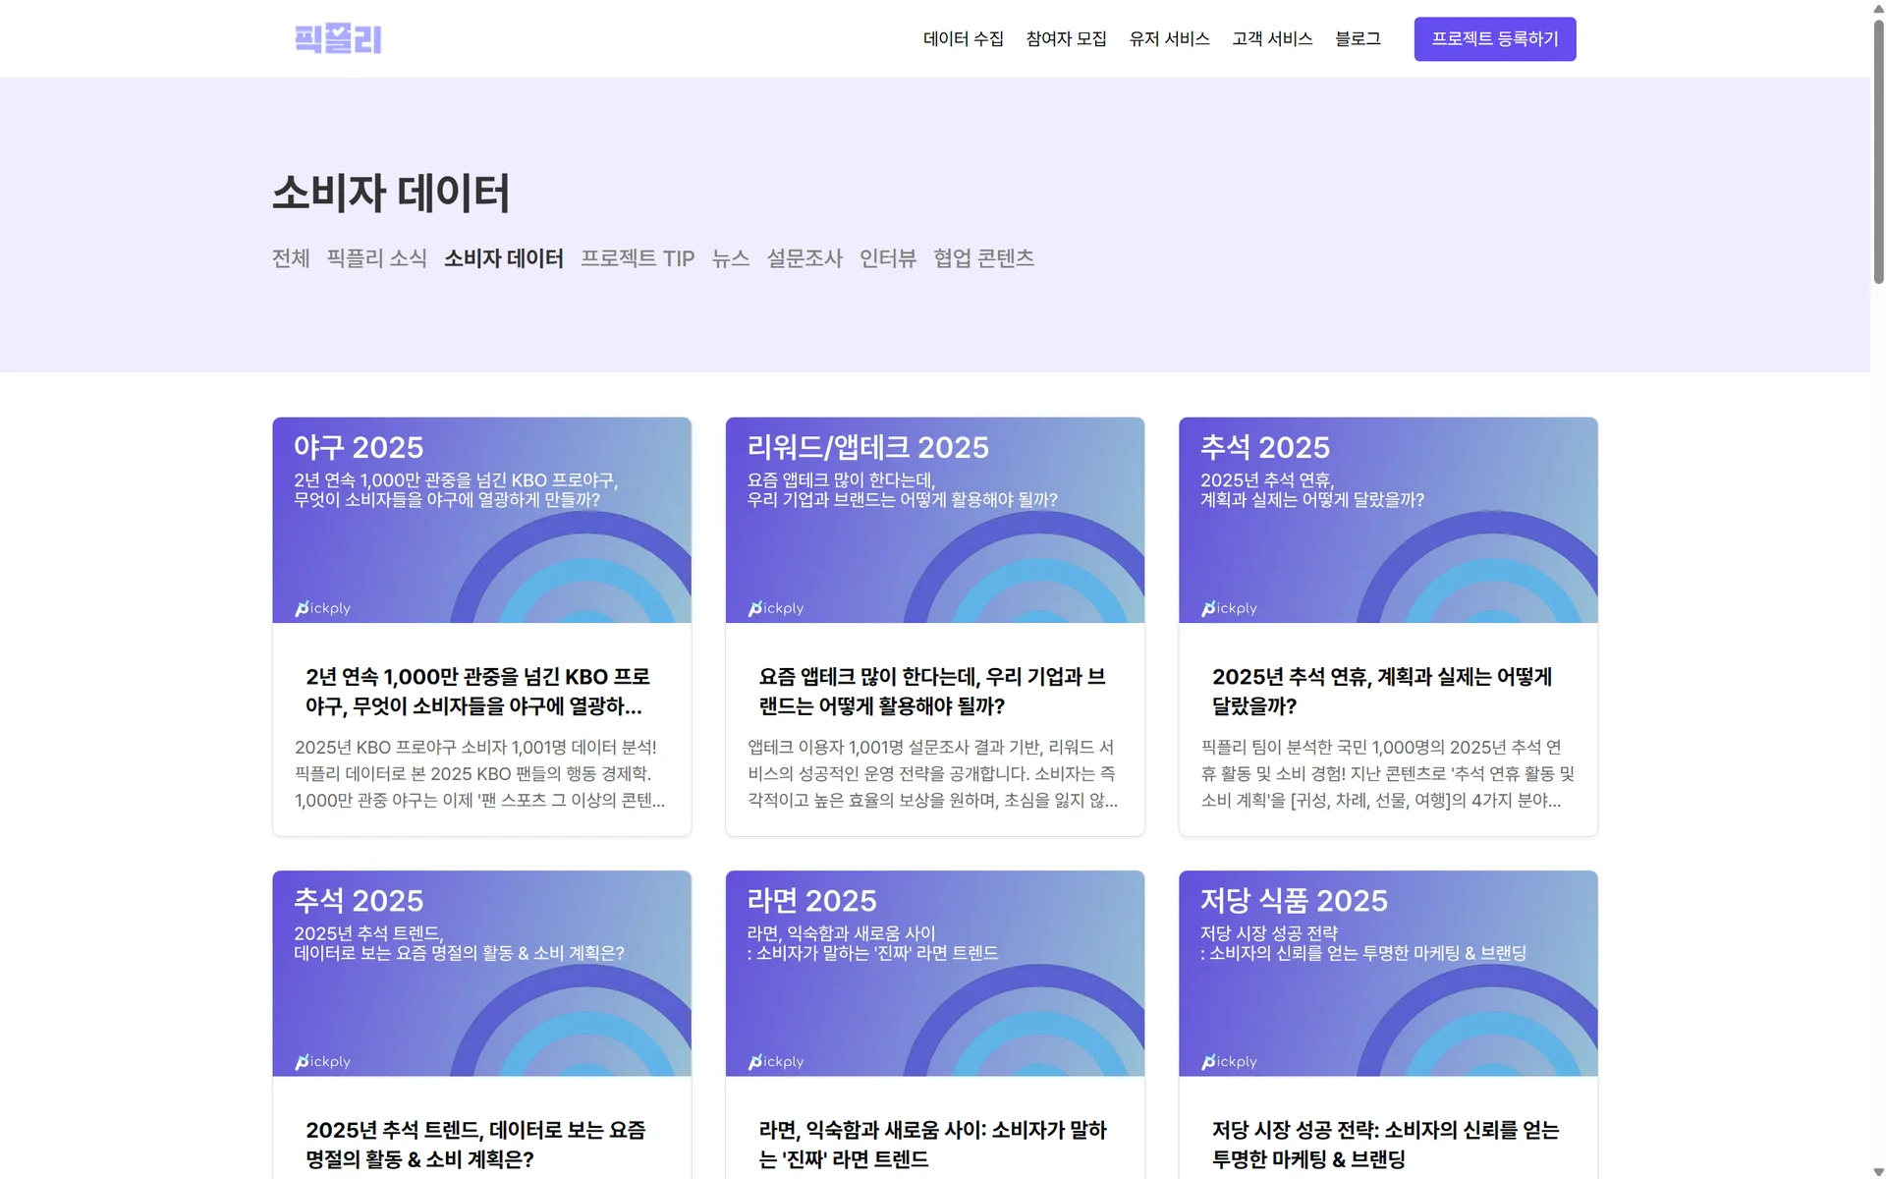Click the 픽플리 logo in the header
The image size is (1886, 1179).
click(x=338, y=38)
